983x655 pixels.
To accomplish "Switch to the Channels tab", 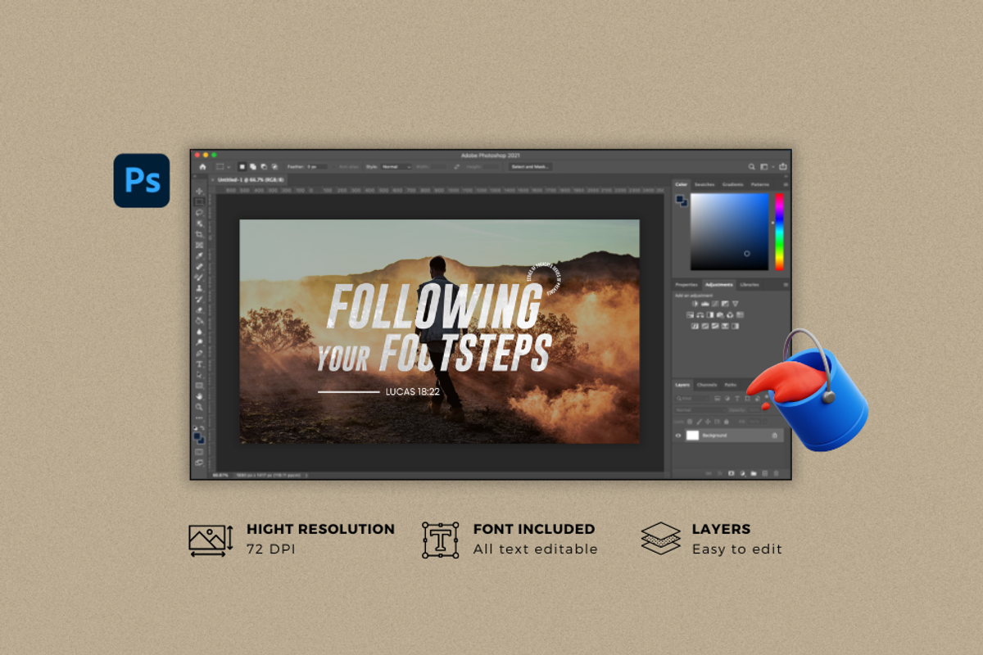I will point(706,385).
